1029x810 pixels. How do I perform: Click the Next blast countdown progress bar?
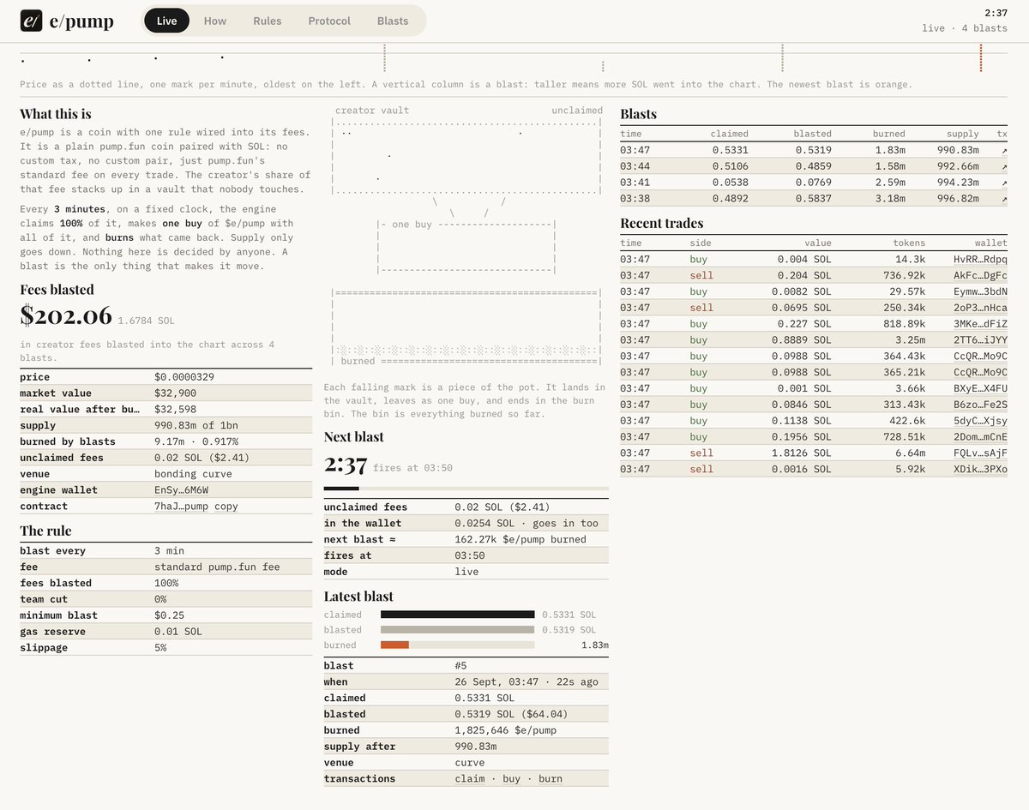pos(466,489)
